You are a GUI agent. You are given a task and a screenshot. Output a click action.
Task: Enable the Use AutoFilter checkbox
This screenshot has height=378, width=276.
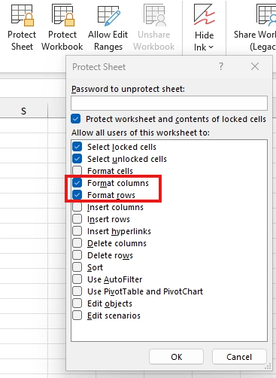(x=77, y=279)
